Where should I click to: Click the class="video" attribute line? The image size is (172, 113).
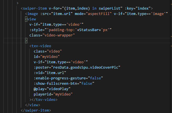[48, 51]
